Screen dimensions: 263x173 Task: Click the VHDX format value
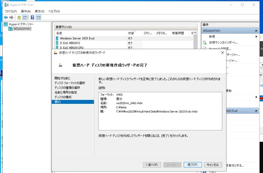119,95
